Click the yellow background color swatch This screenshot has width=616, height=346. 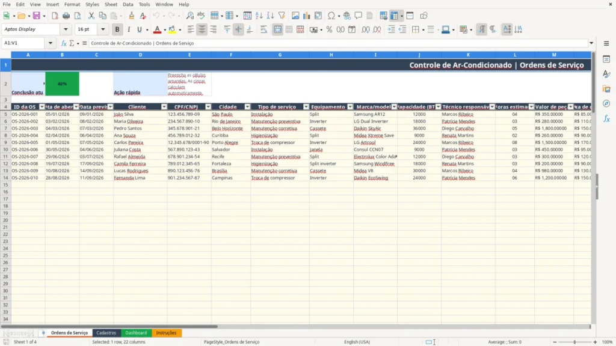172,29
